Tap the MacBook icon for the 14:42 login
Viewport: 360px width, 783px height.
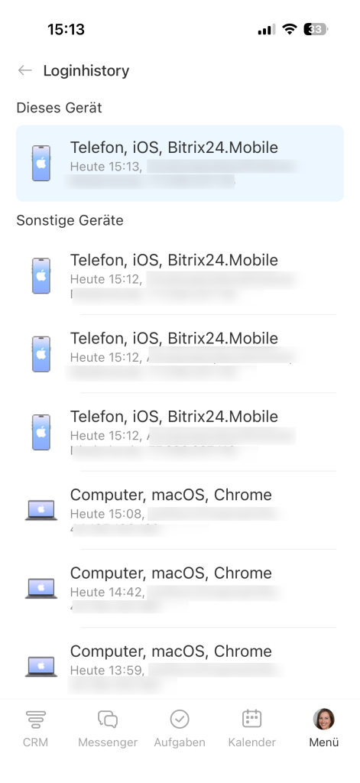click(x=41, y=589)
